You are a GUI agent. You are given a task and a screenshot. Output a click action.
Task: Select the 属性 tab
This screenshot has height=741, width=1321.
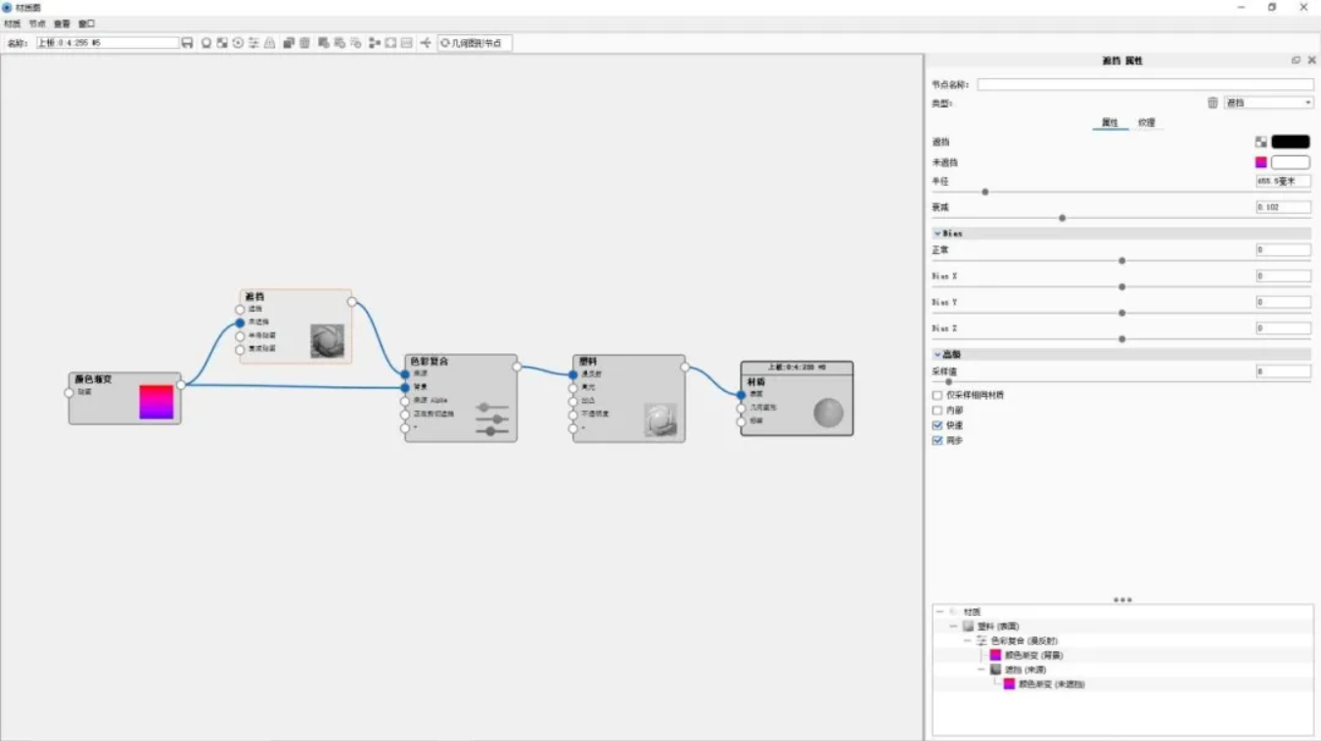point(1110,122)
